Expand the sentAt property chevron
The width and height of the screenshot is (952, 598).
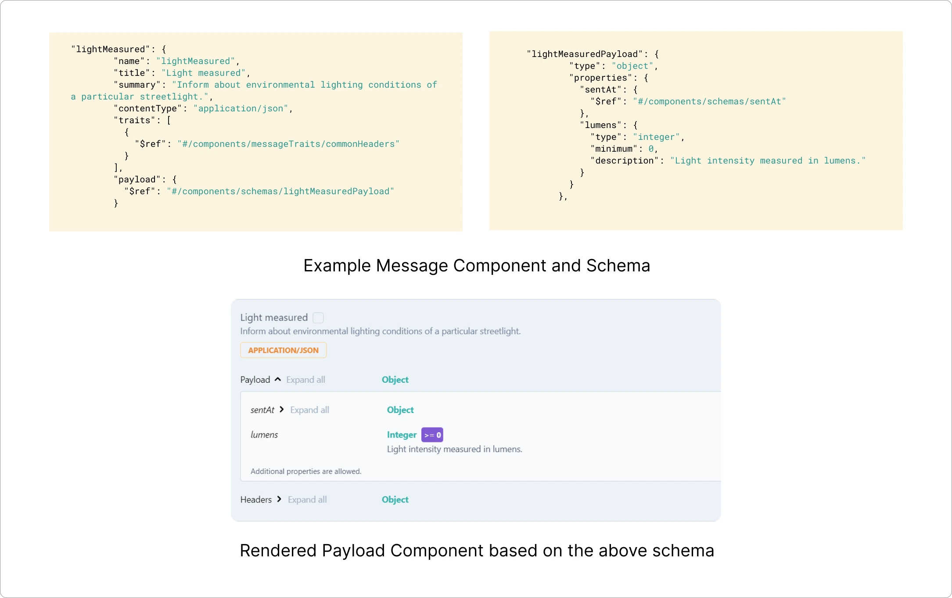[282, 409]
